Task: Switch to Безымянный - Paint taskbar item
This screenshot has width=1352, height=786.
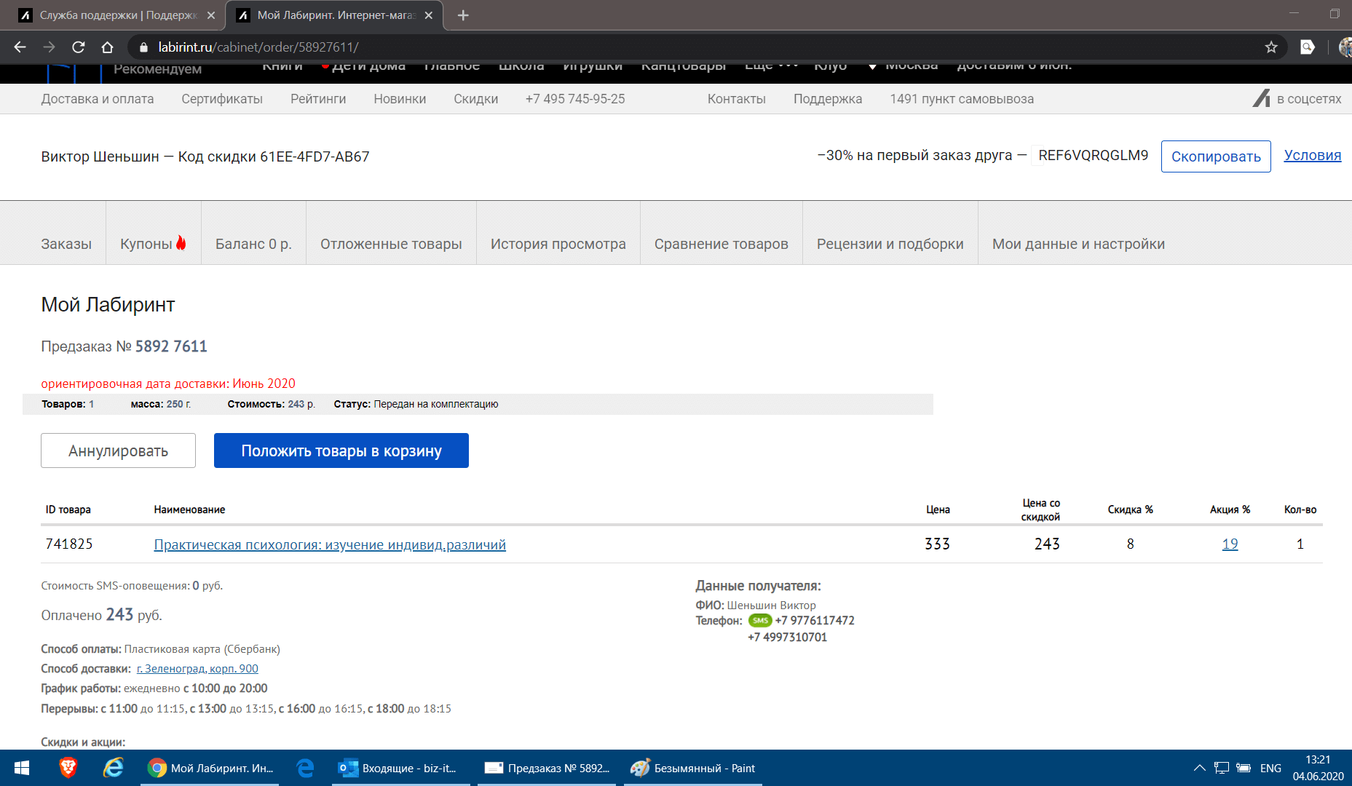Action: (x=692, y=768)
